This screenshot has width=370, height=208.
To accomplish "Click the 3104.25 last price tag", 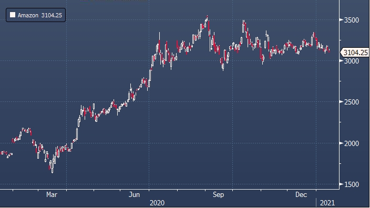I will pos(355,53).
